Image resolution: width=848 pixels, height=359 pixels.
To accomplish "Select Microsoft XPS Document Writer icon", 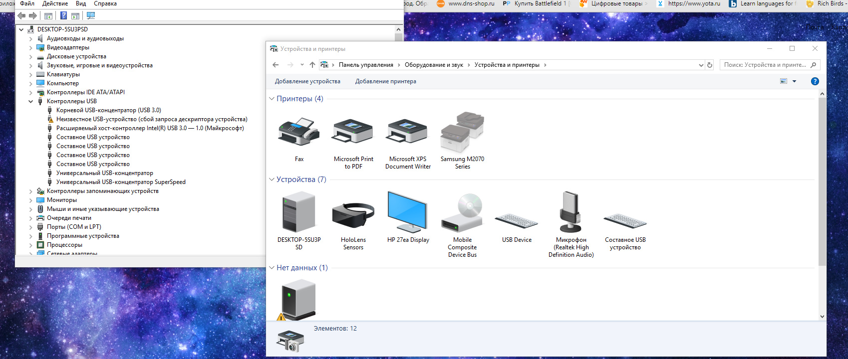I will [x=407, y=132].
